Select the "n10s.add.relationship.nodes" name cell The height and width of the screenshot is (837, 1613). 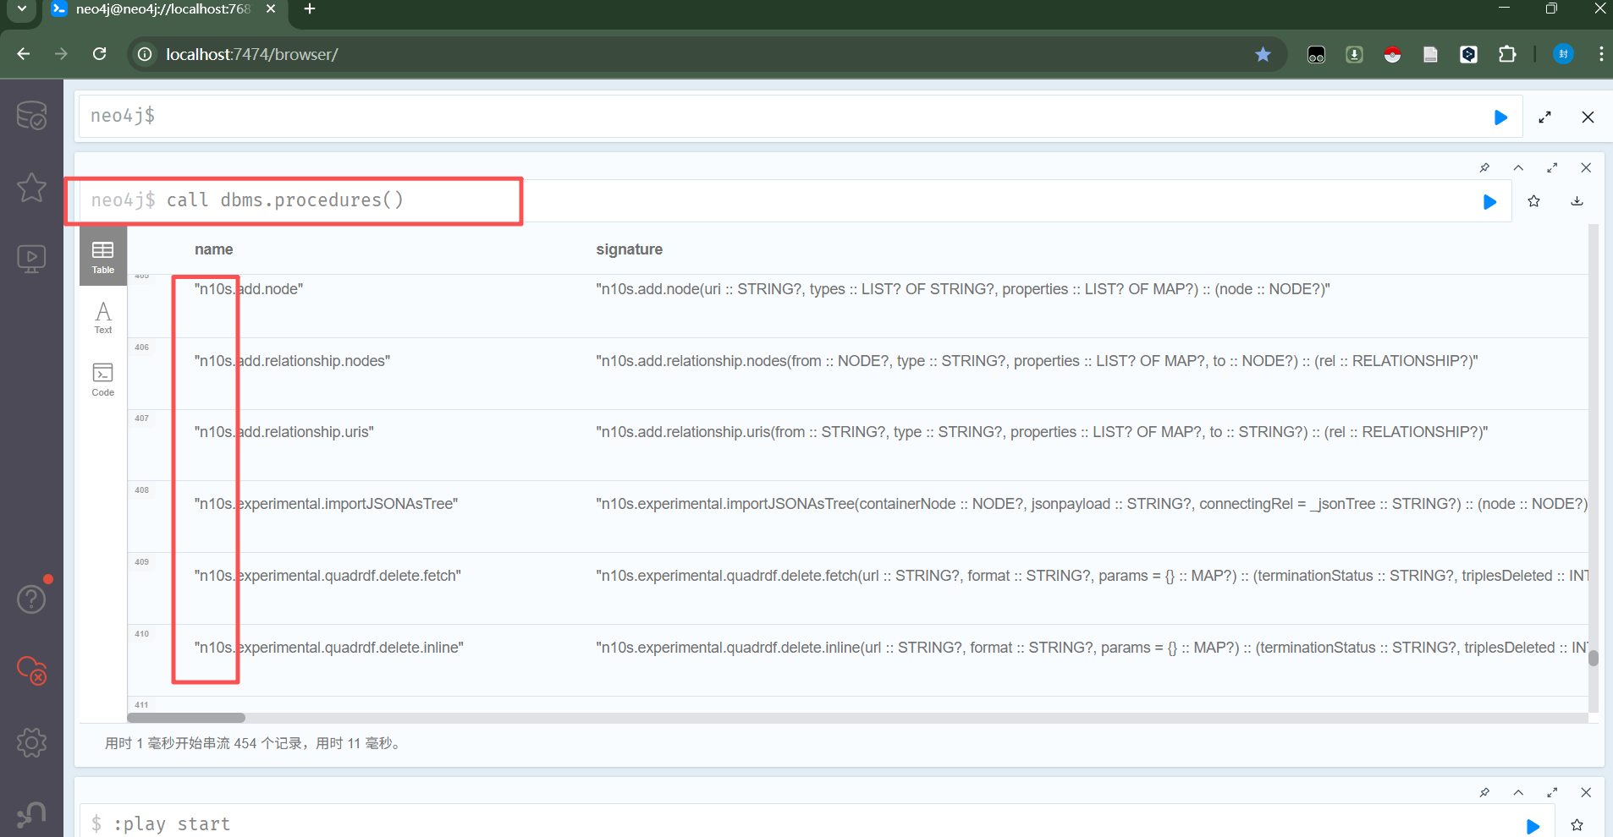(292, 361)
